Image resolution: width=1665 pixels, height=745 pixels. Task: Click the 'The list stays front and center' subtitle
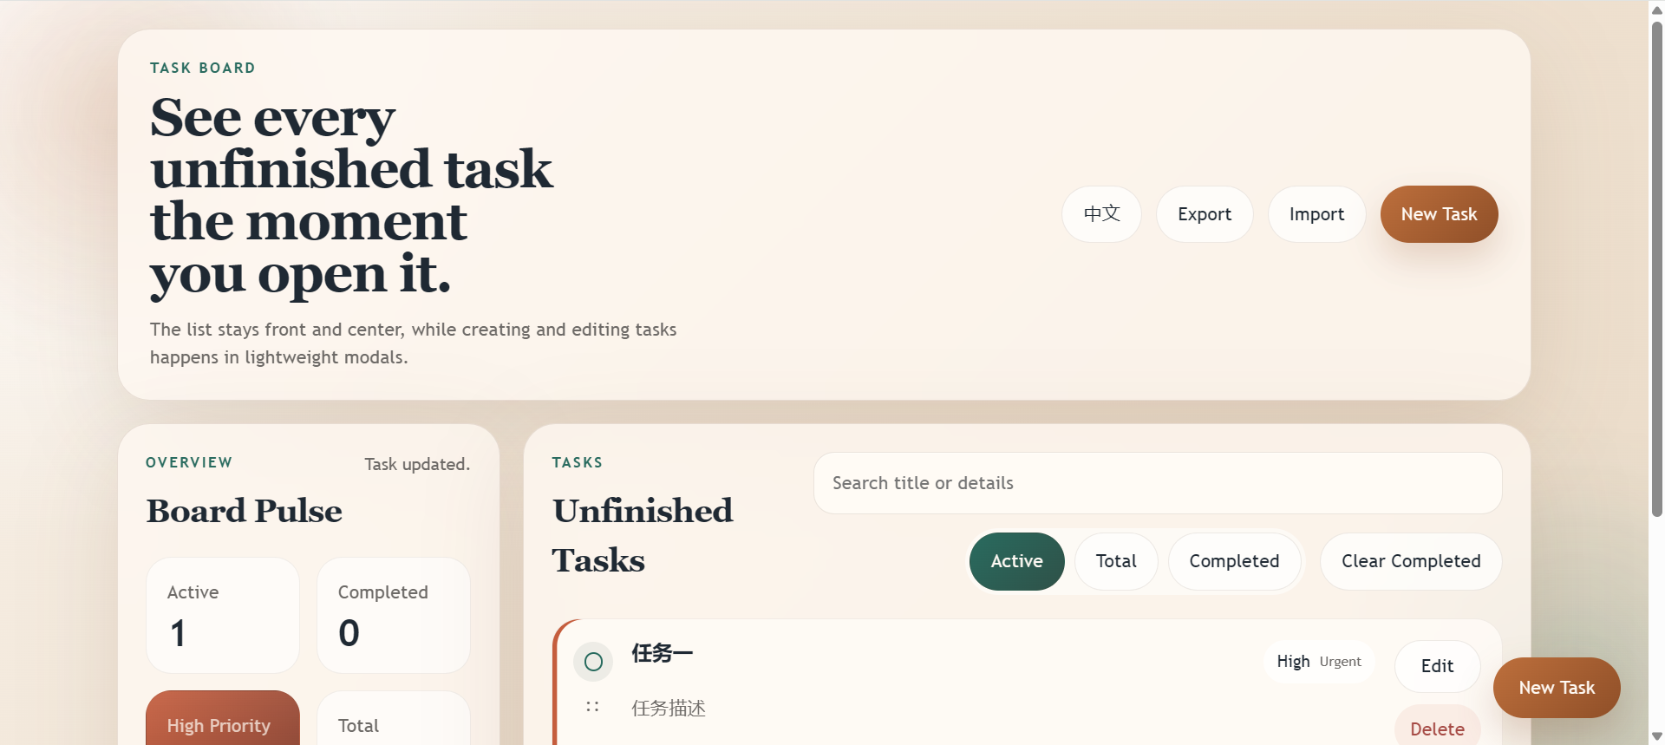click(x=413, y=343)
